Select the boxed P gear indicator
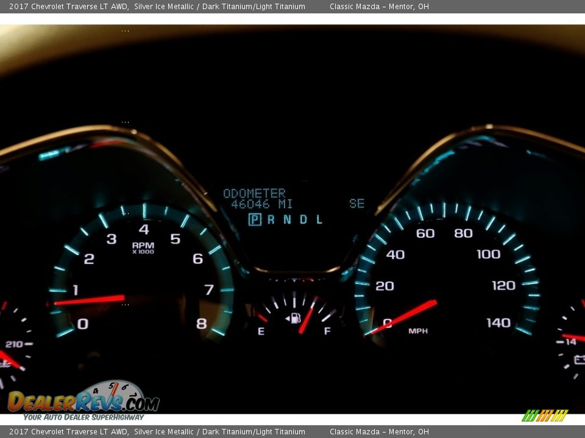 (255, 220)
